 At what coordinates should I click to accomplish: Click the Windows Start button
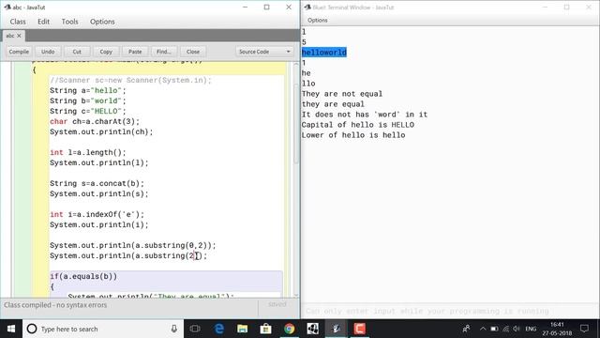click(11, 329)
